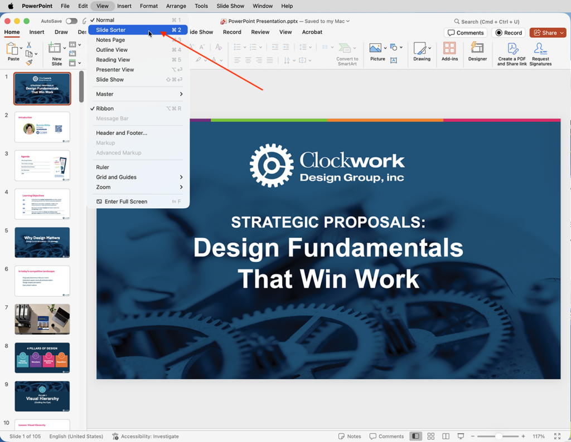Click Accessibility: Investigate in status bar

coord(146,436)
